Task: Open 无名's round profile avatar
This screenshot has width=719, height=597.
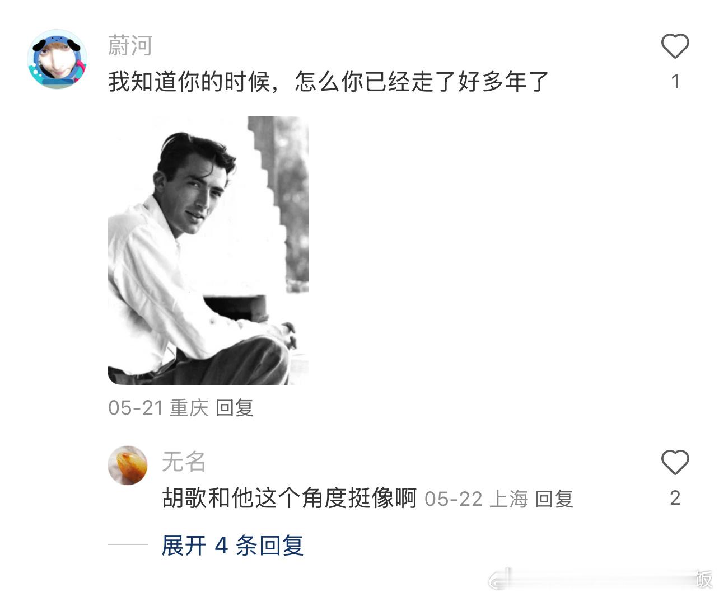Action: click(x=128, y=465)
